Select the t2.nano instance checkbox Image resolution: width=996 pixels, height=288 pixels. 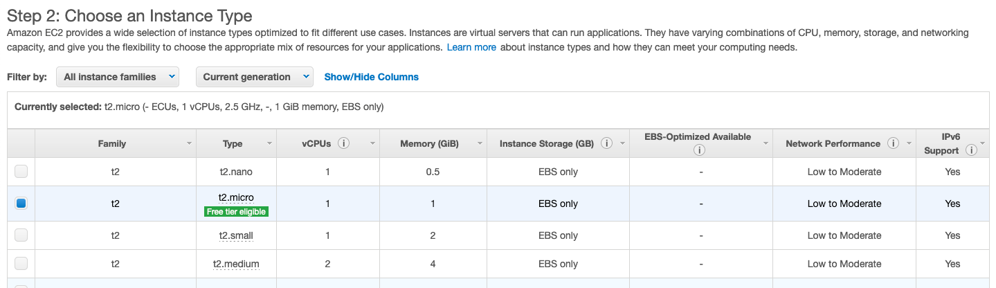pyautogui.click(x=21, y=172)
